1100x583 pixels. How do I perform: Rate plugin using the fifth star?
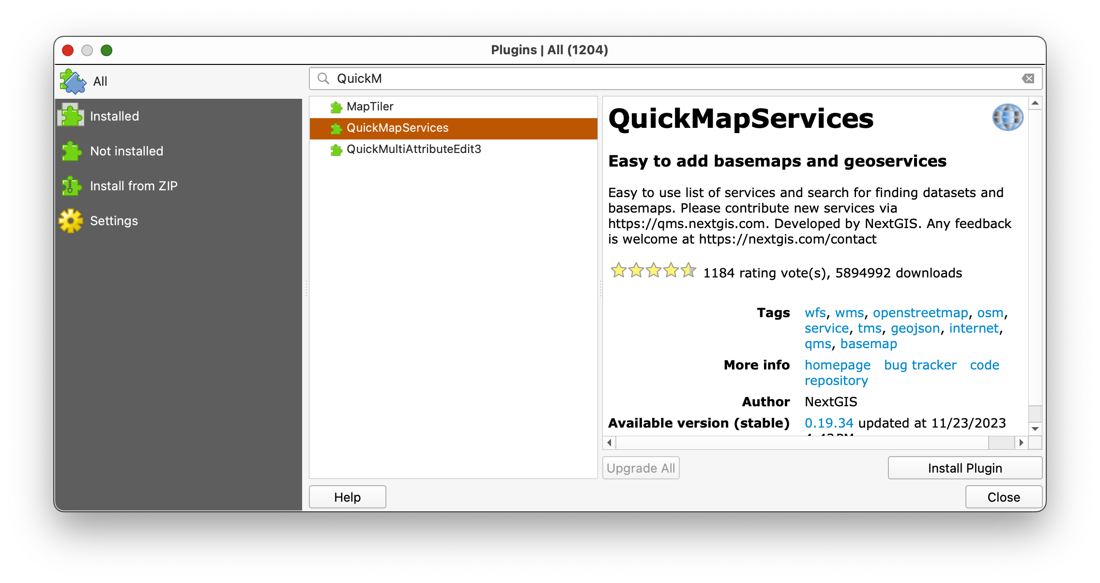tap(688, 270)
